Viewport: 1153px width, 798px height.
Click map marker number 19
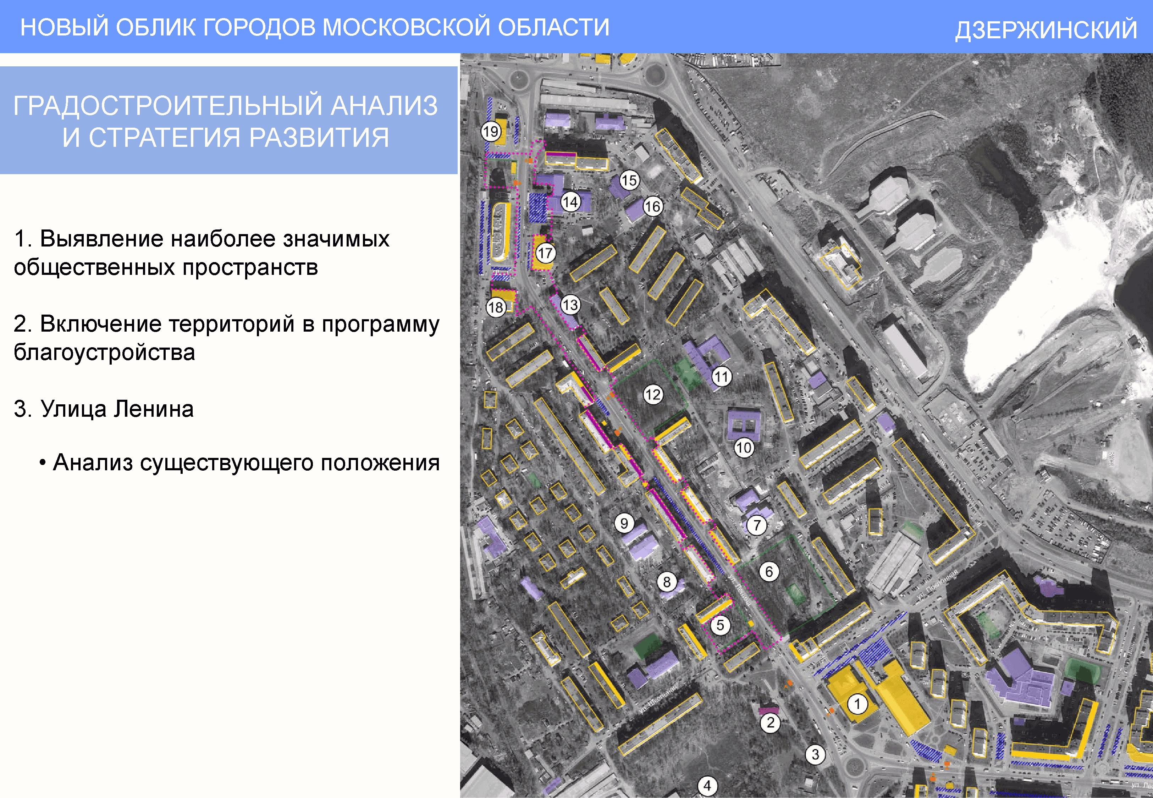pos(491,132)
